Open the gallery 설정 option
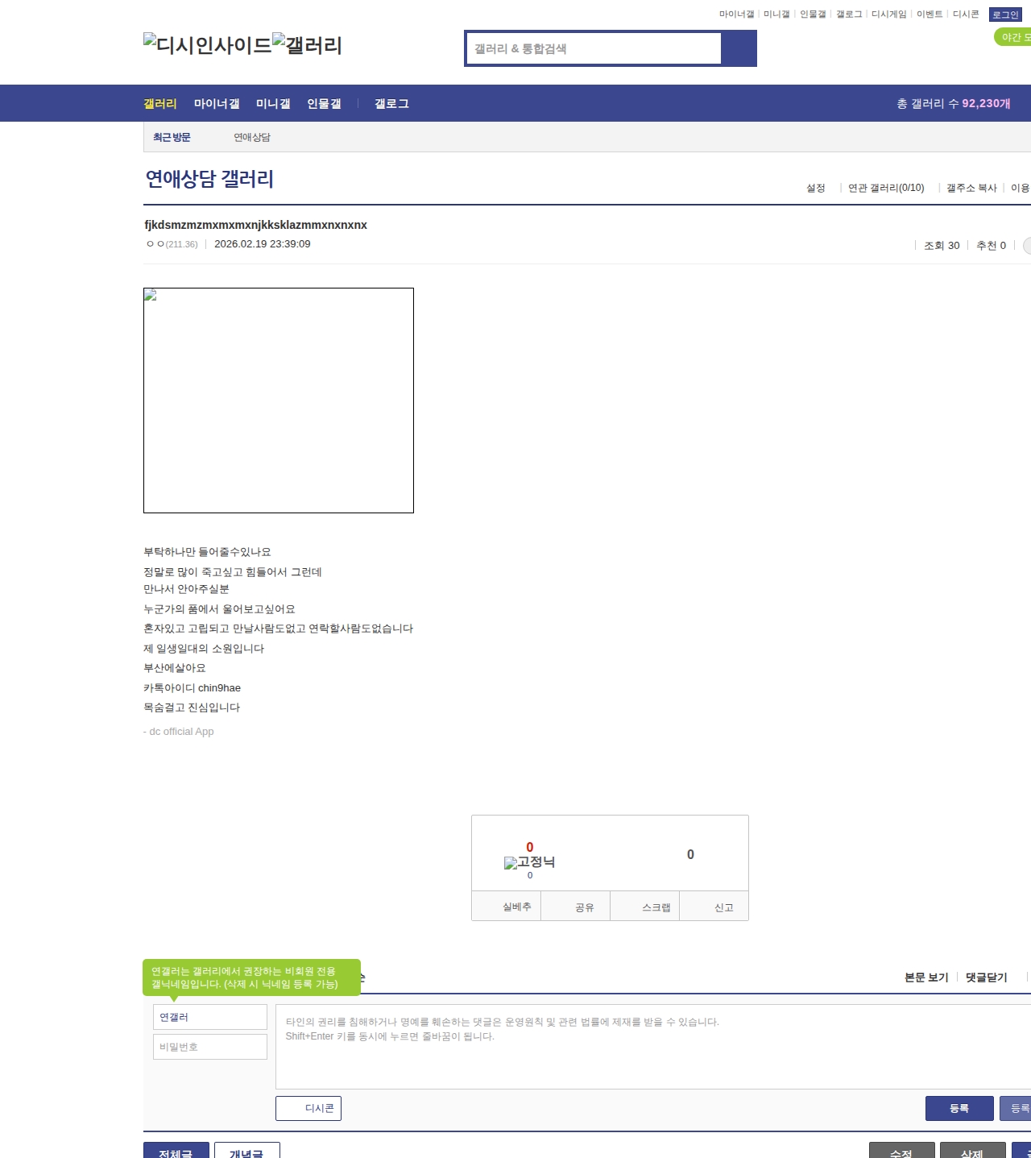1031x1158 pixels. (x=816, y=188)
